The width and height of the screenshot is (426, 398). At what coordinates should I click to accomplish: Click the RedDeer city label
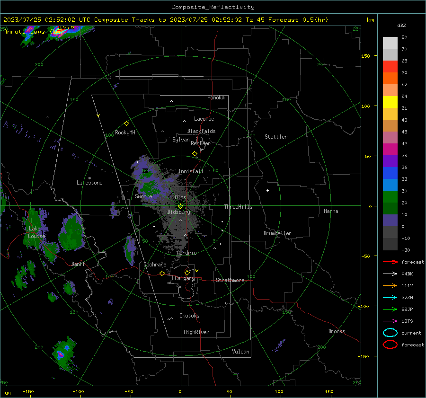[x=201, y=143]
